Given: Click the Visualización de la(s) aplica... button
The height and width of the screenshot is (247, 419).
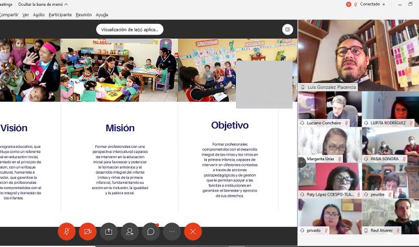Looking at the screenshot, I should tap(130, 30).
